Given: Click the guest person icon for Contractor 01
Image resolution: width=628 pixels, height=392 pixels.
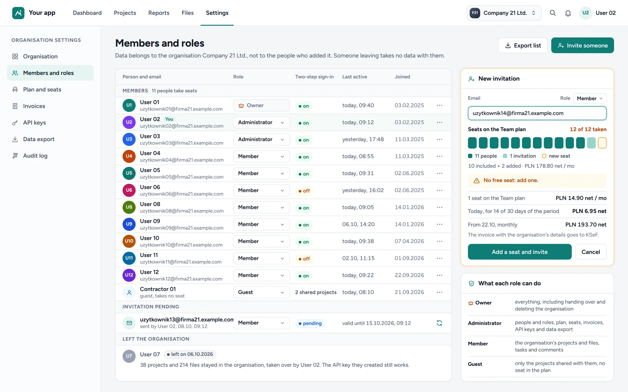Looking at the screenshot, I should [129, 292].
